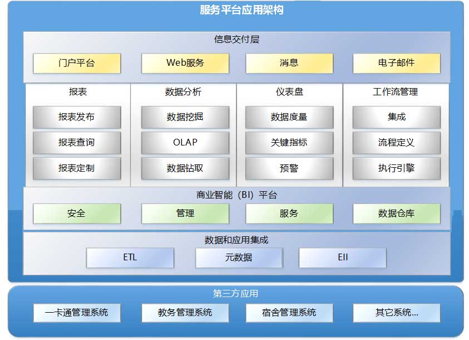The image size is (469, 340).
Task: Click the 流程定义 block
Action: 397,143
